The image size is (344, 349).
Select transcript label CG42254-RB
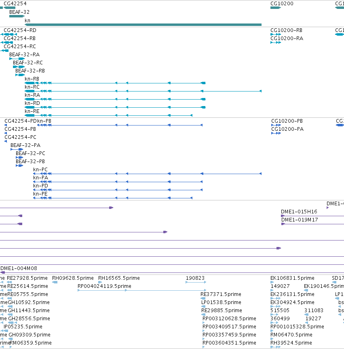pyautogui.click(x=19, y=38)
